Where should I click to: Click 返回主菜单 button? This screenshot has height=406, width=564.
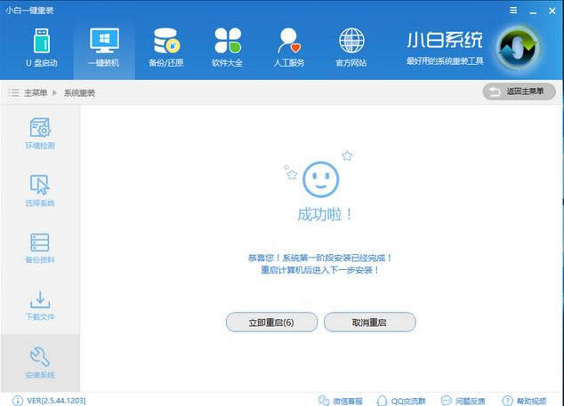519,92
